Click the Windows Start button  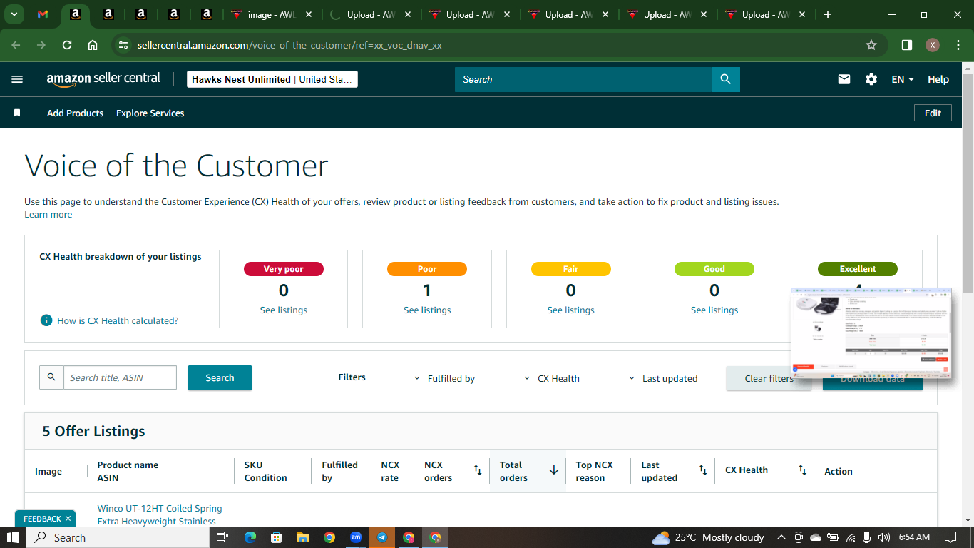pos(13,537)
